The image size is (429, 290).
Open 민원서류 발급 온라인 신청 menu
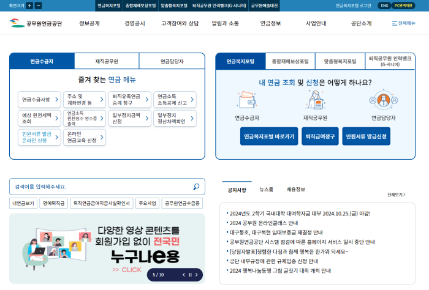coord(39,137)
